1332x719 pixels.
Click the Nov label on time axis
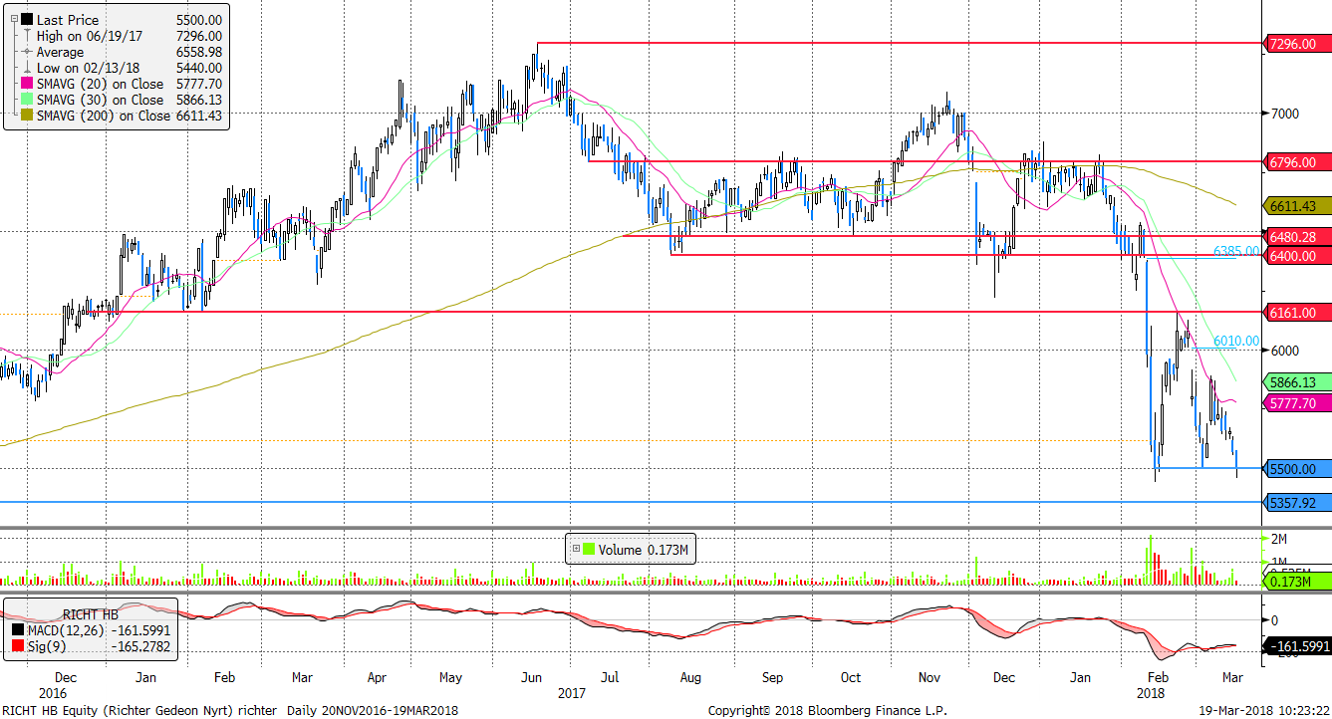tap(930, 677)
